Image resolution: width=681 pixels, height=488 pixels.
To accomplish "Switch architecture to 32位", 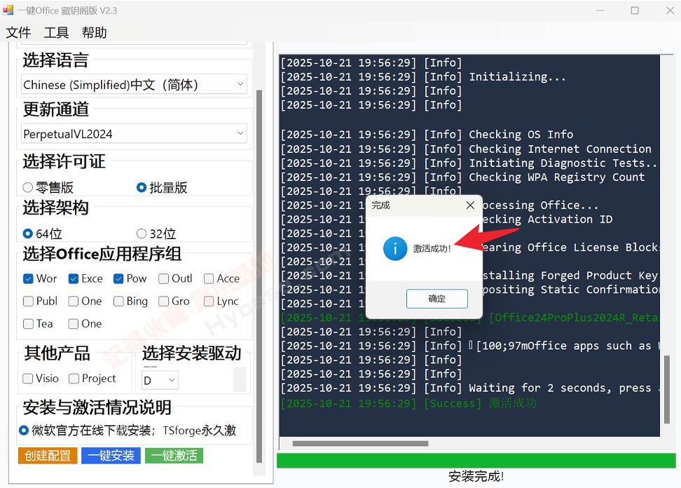I will pyautogui.click(x=140, y=233).
